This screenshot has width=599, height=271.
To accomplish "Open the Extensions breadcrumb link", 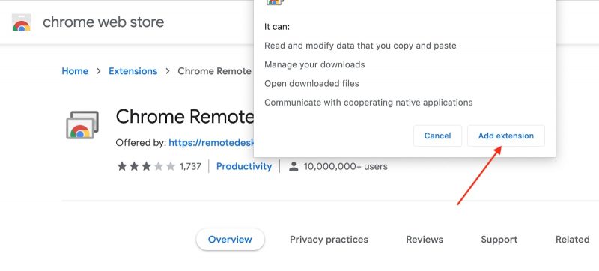I will pos(133,71).
